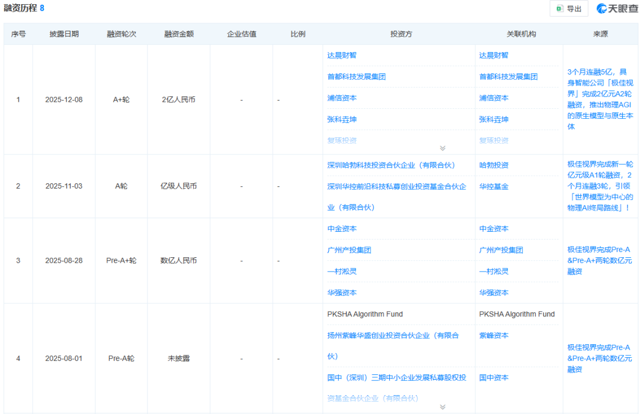Open the 华控基金 related institution link

pyautogui.click(x=494, y=186)
